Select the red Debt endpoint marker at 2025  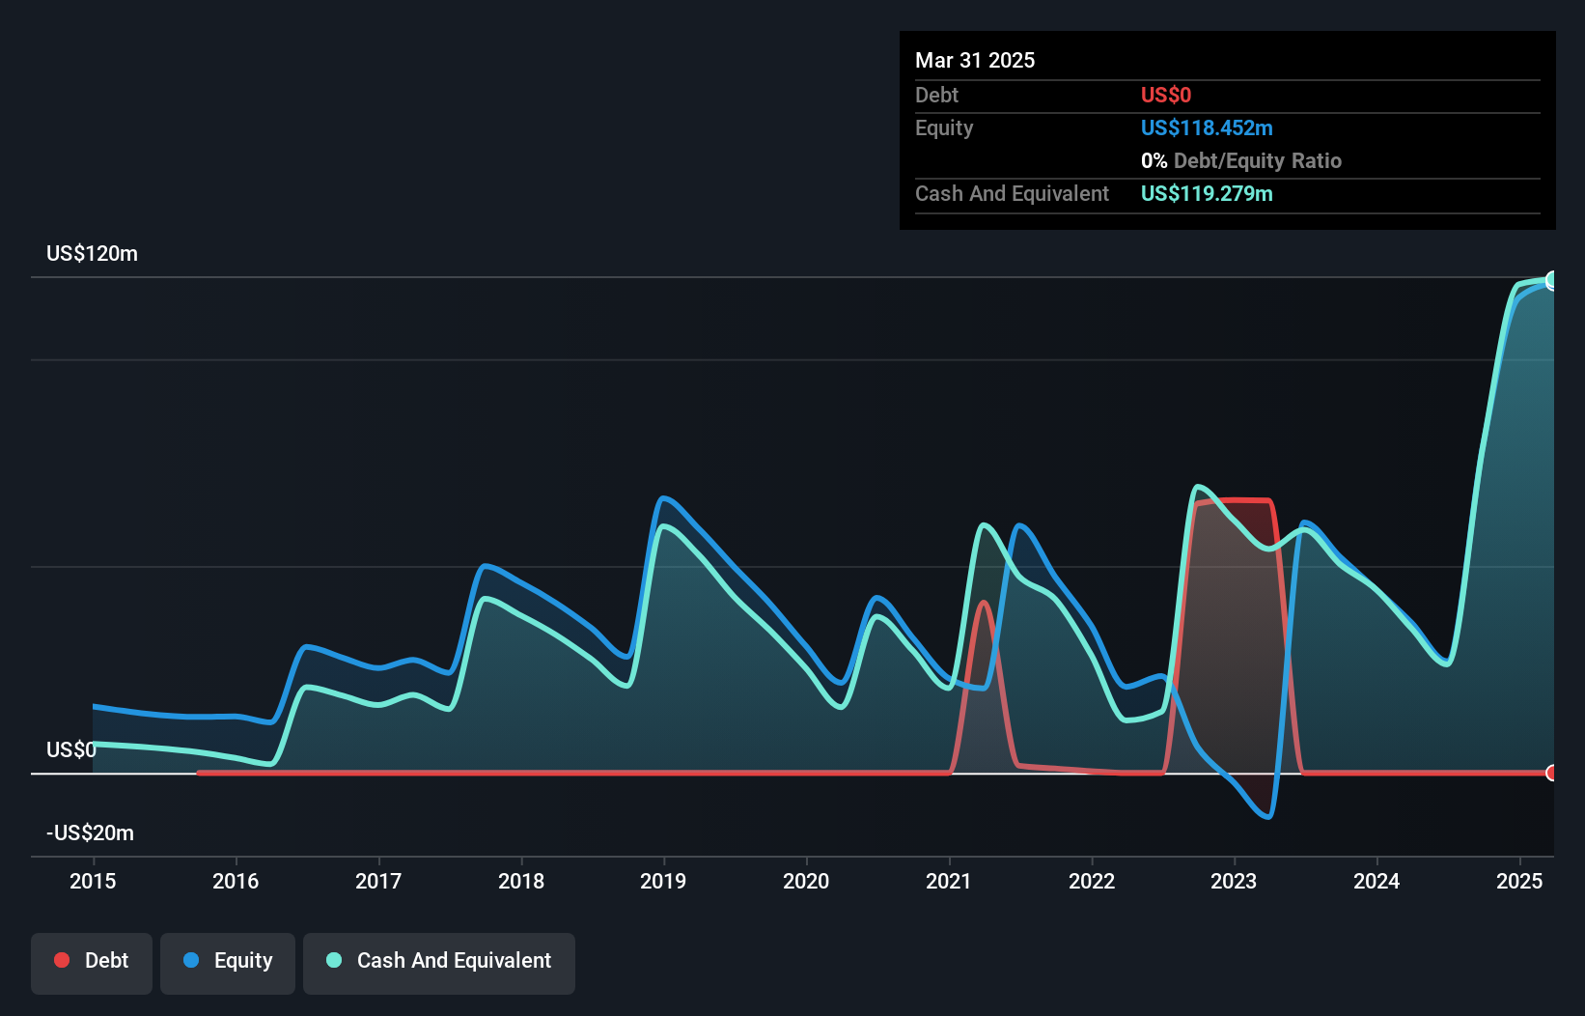click(1552, 773)
